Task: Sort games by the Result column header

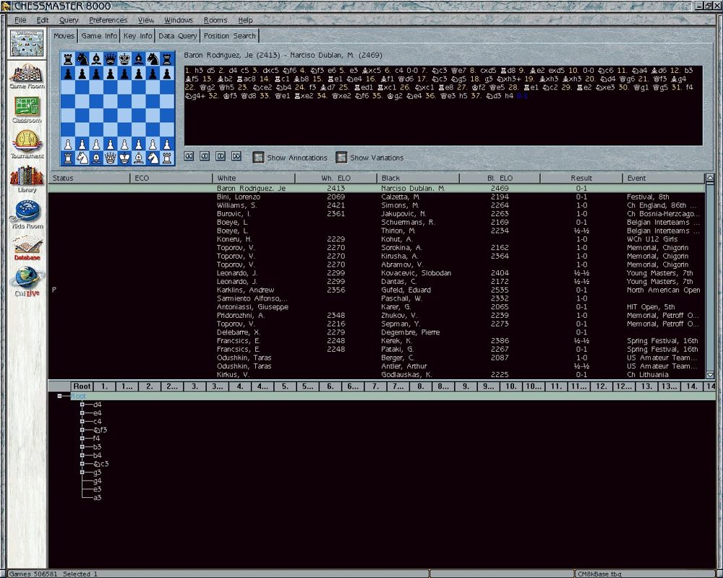Action: pyautogui.click(x=583, y=178)
